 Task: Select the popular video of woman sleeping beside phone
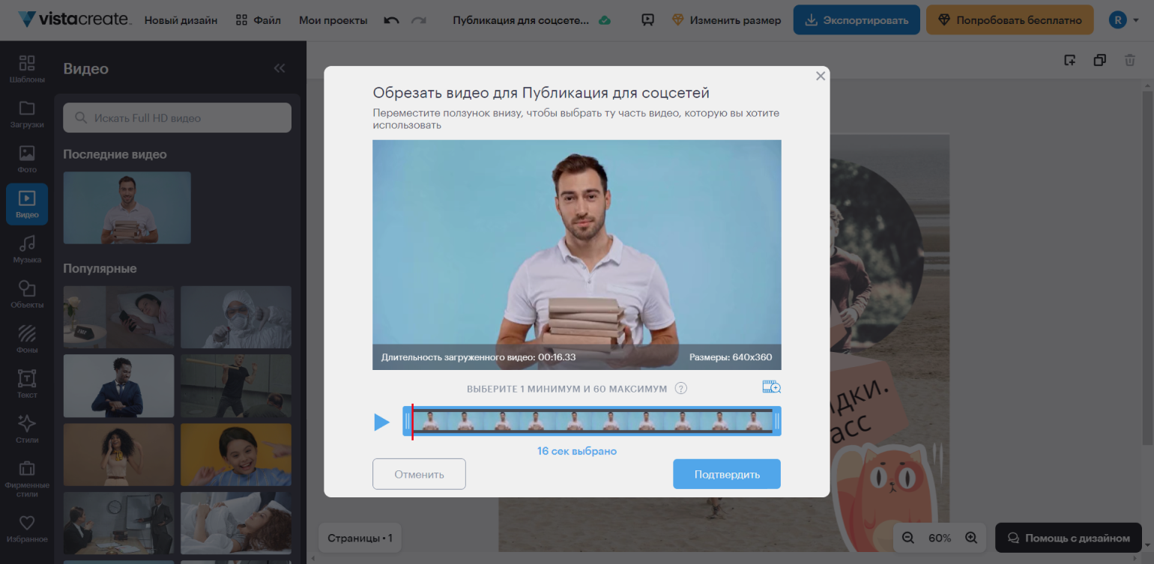pyautogui.click(x=118, y=317)
